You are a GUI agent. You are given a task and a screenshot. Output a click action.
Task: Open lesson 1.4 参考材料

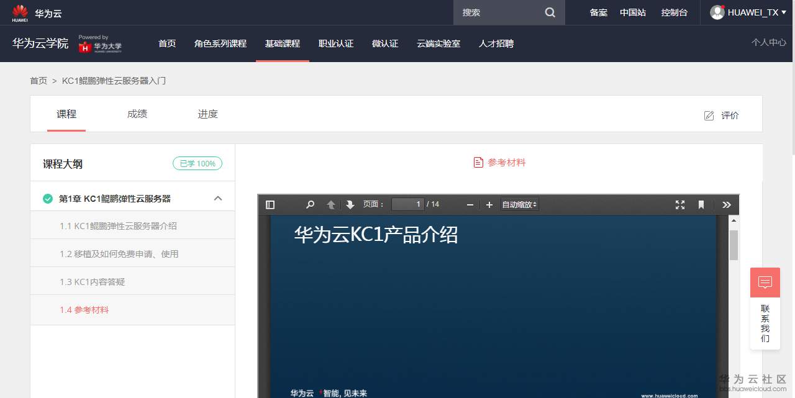coord(132,310)
